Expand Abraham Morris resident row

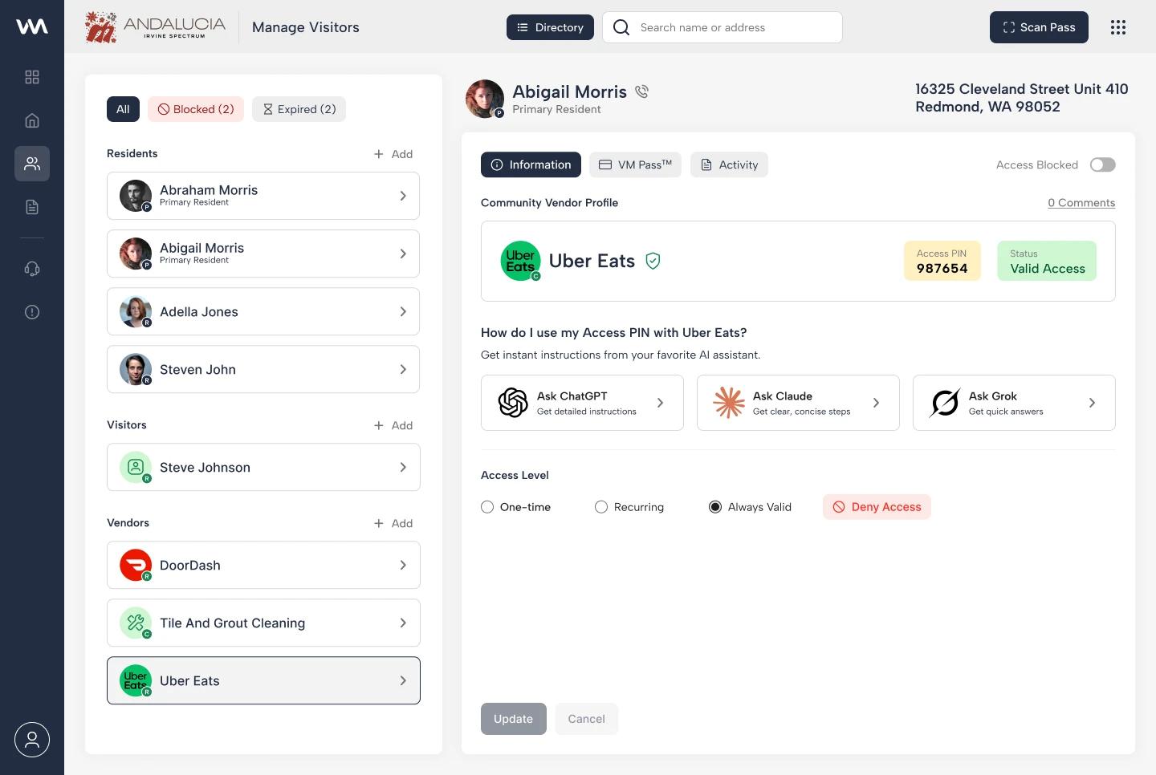[263, 196]
